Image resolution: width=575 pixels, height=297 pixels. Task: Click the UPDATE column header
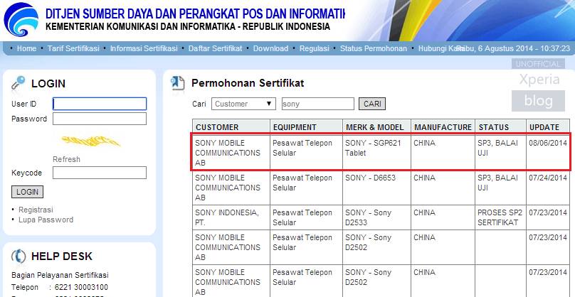(x=548, y=127)
